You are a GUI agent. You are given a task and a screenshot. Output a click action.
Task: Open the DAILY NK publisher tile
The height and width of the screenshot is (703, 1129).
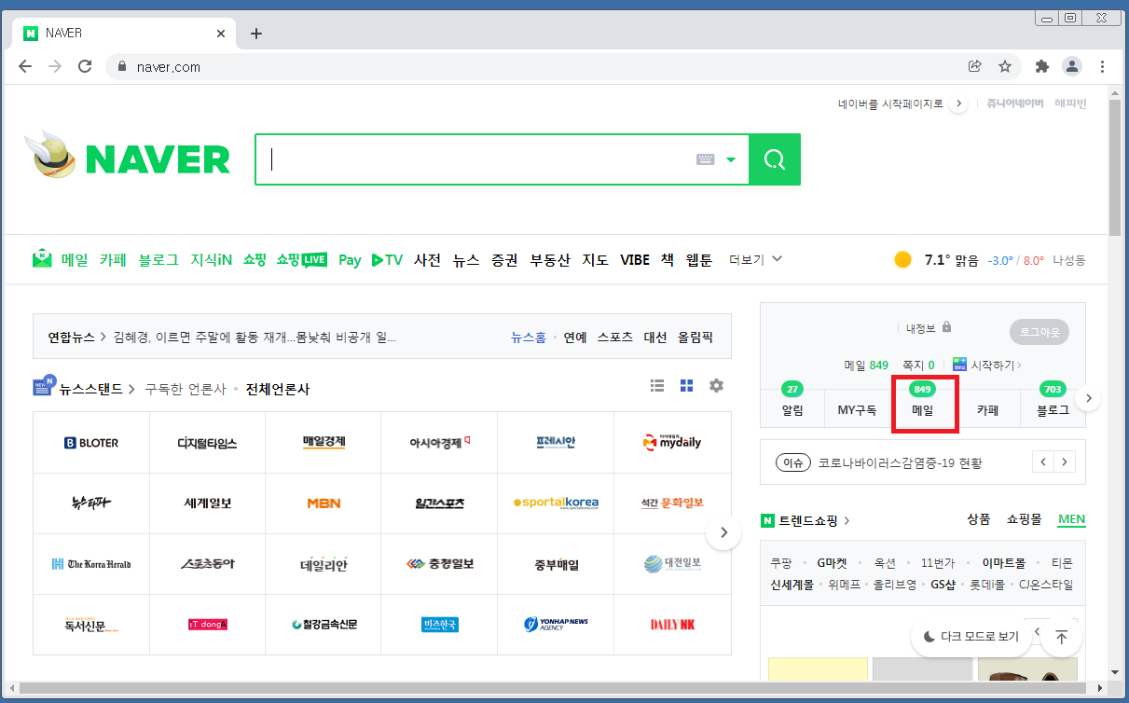(x=672, y=625)
